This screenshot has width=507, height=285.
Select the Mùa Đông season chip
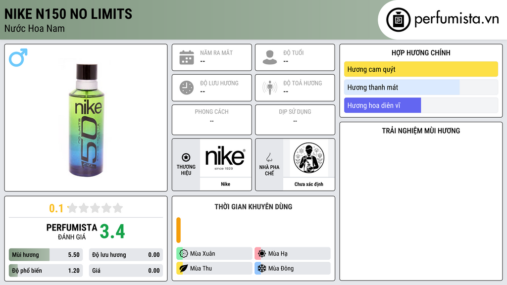click(292, 268)
